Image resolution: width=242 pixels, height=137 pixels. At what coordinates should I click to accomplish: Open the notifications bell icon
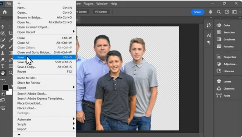tap(211, 12)
